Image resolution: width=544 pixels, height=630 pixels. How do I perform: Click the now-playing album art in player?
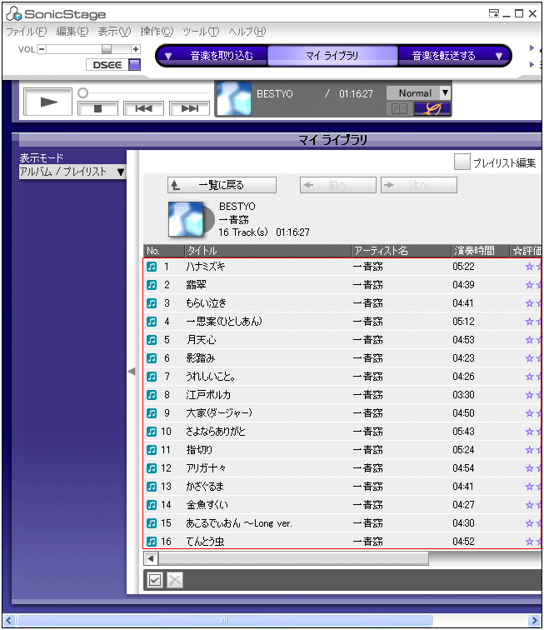[x=233, y=98]
